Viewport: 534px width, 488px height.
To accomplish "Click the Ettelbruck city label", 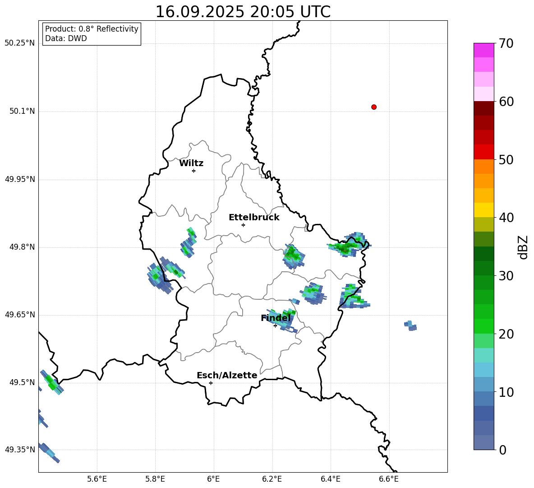I will tap(254, 218).
